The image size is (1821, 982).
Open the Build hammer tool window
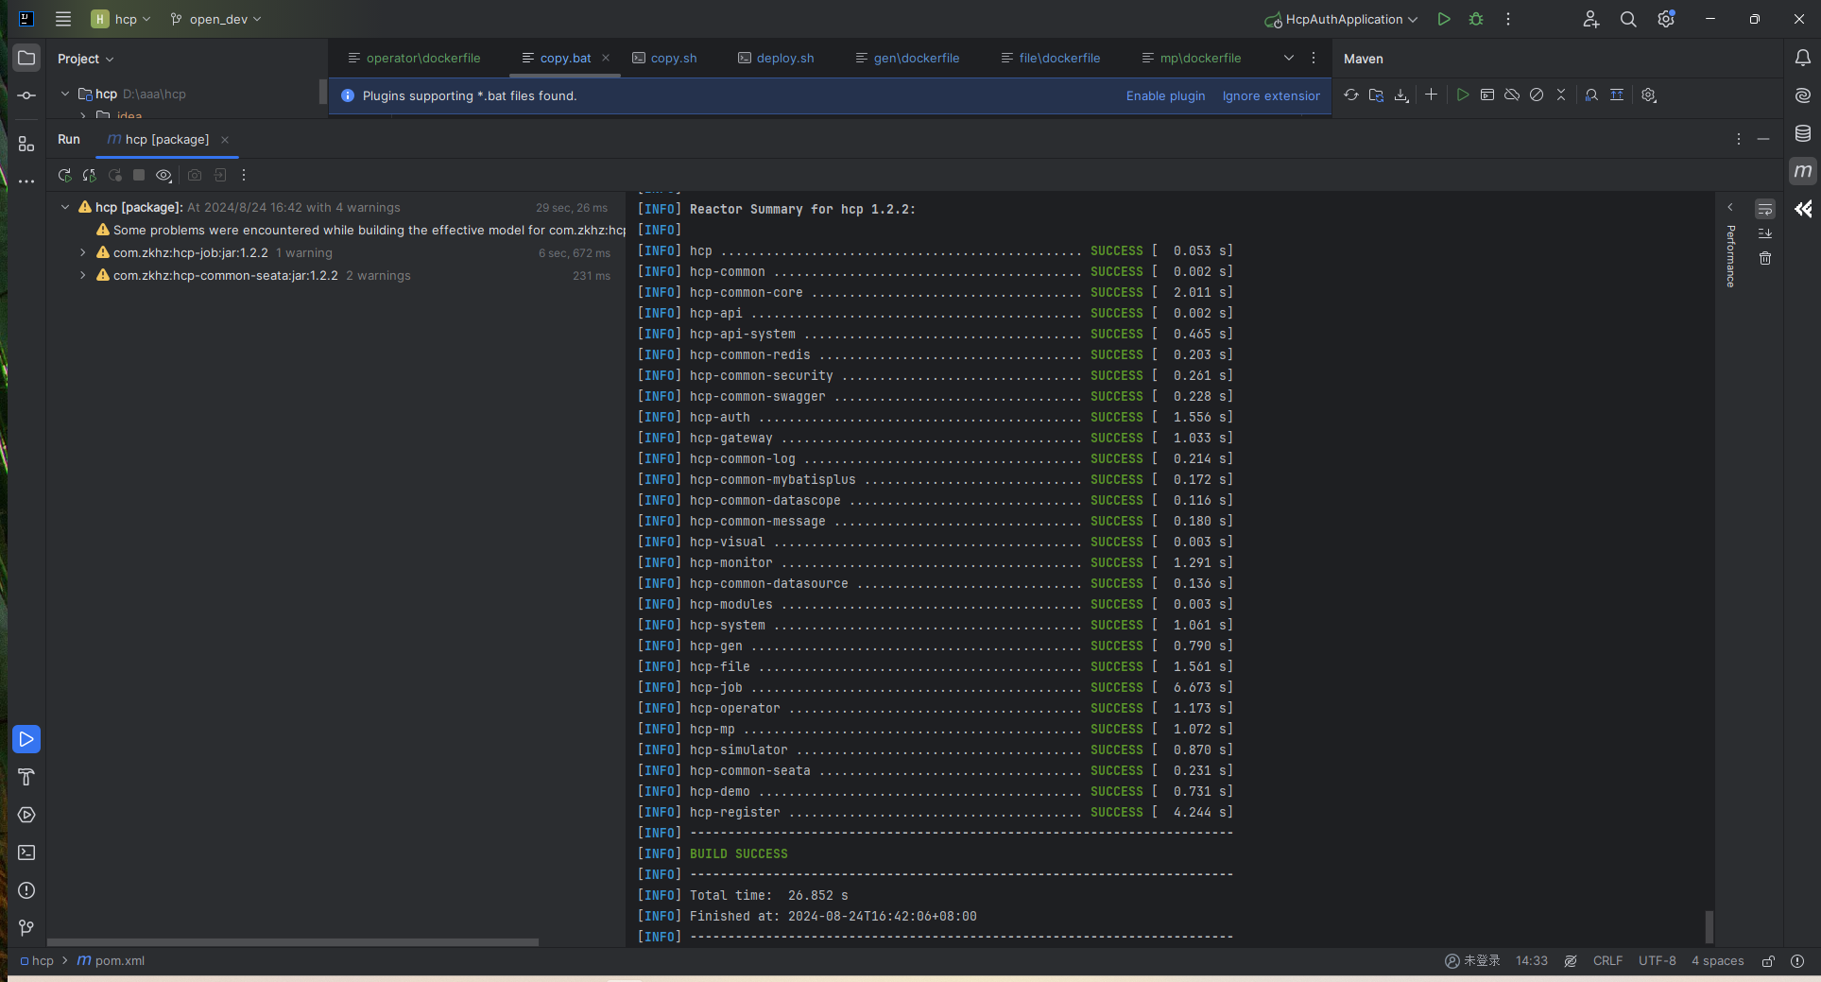[26, 777]
